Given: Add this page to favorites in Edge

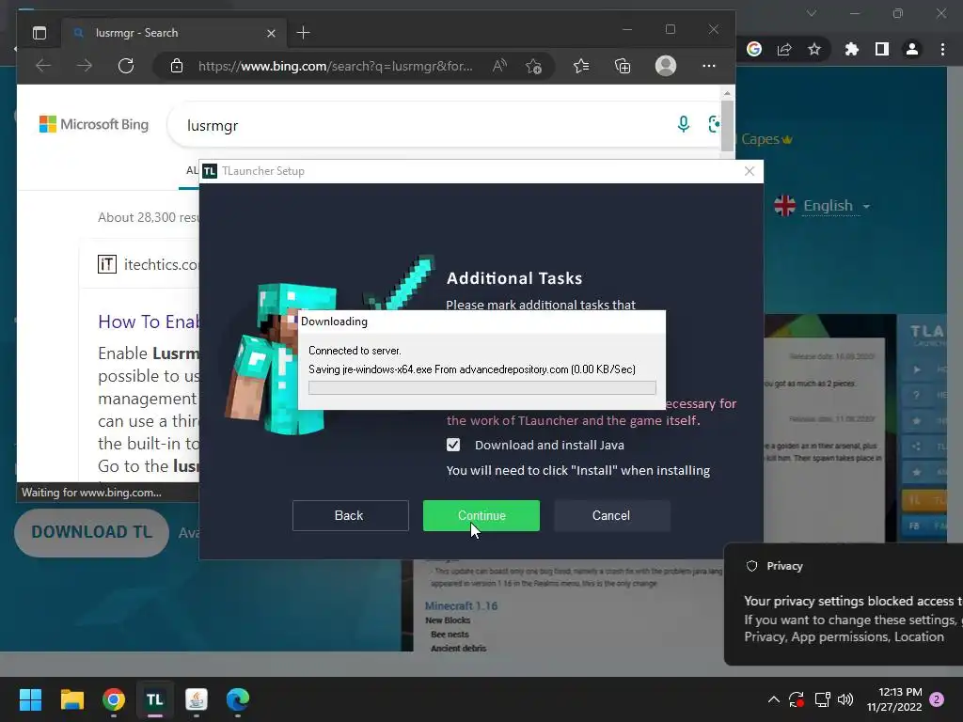Looking at the screenshot, I should pyautogui.click(x=534, y=66).
